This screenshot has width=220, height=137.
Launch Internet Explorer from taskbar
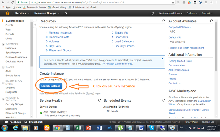[15, 128]
